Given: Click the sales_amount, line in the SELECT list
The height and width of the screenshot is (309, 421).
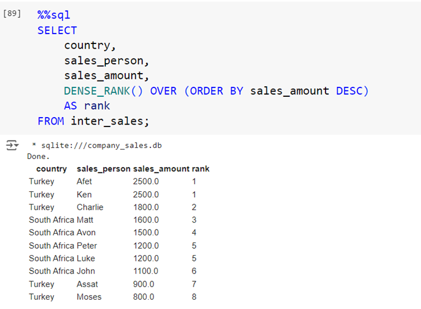Looking at the screenshot, I should point(107,76).
